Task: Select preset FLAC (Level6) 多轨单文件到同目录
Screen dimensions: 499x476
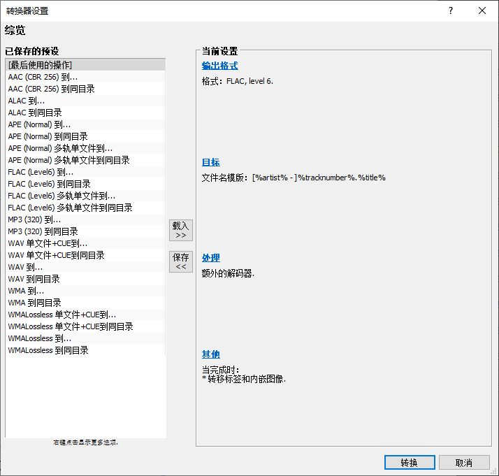Action: 85,208
